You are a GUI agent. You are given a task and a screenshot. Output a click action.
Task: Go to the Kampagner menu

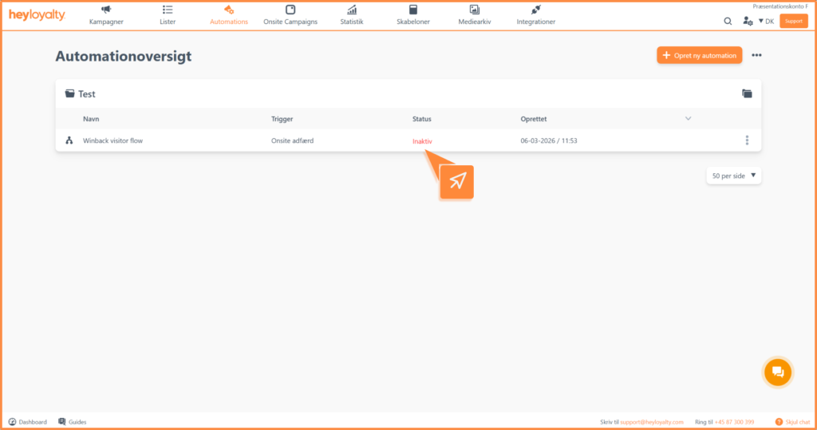(106, 15)
